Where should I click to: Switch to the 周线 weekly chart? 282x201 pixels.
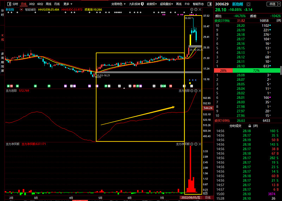coord(49,4)
